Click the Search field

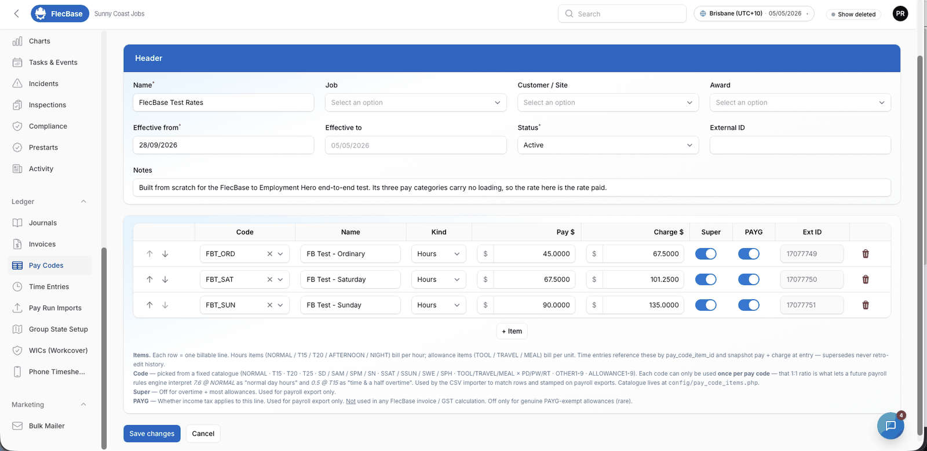[x=622, y=13]
